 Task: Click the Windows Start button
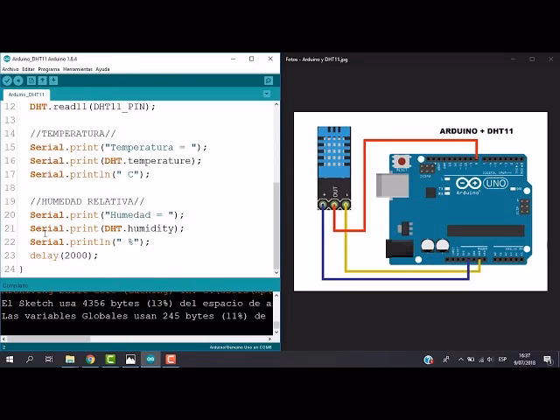click(10, 360)
